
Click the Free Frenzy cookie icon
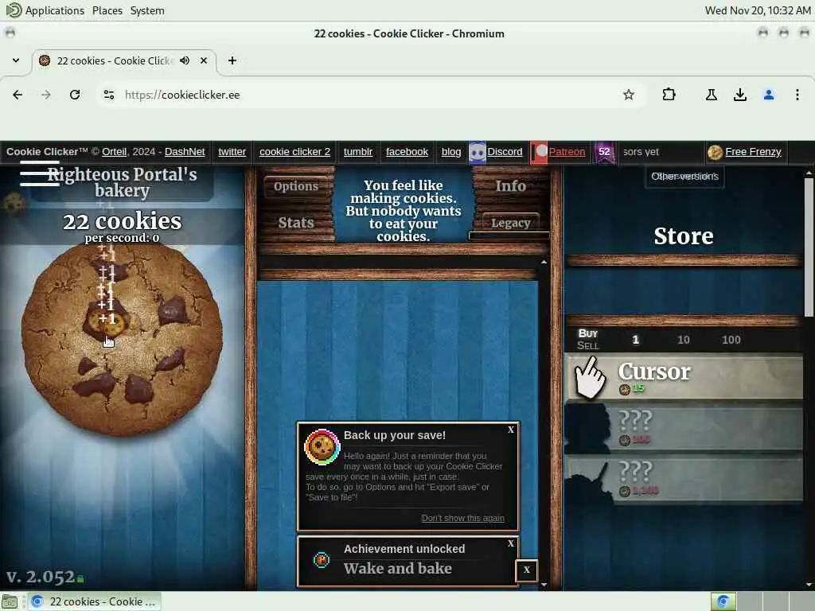[716, 152]
